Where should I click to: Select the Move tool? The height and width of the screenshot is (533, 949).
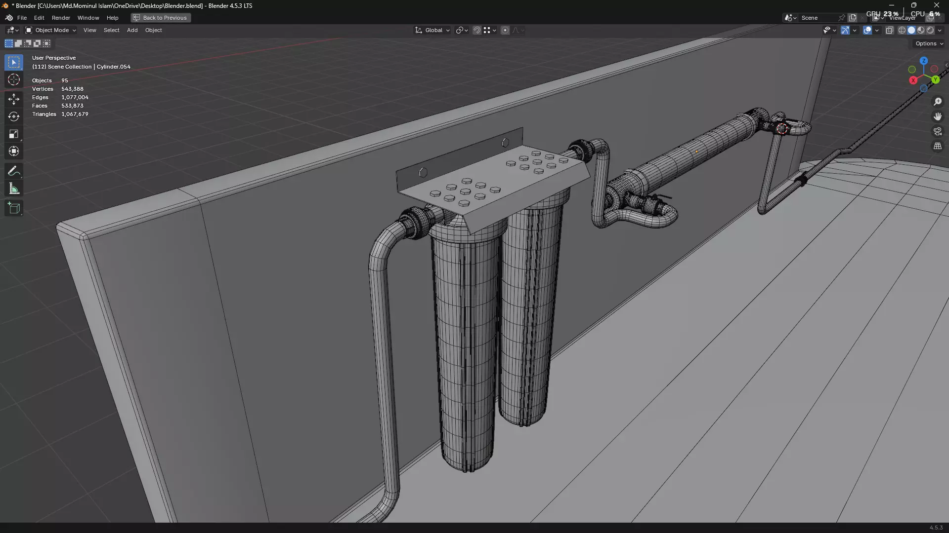14,99
